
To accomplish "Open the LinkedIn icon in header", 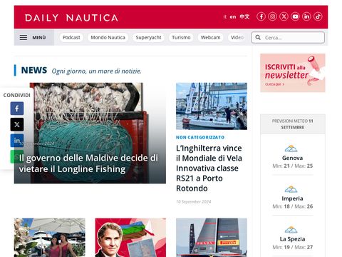I will point(306,16).
